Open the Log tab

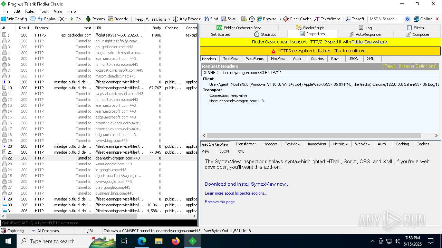[x=365, y=28]
